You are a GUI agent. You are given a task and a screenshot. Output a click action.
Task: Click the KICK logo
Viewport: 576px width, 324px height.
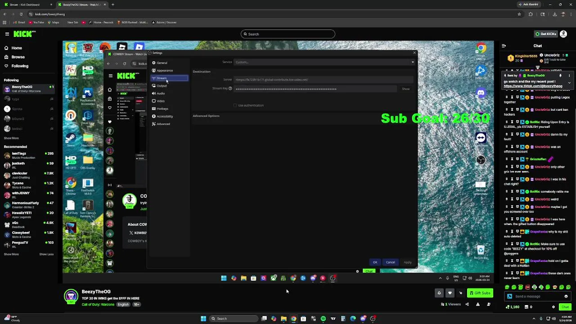click(x=24, y=34)
